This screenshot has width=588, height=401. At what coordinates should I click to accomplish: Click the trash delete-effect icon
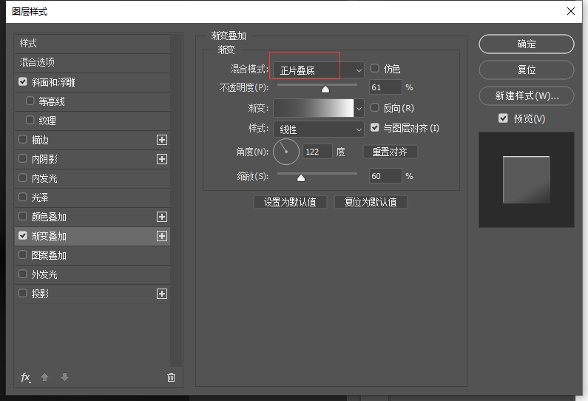(x=171, y=377)
